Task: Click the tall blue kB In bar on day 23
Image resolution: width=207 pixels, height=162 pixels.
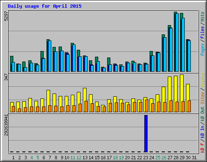Action: [x=146, y=134]
